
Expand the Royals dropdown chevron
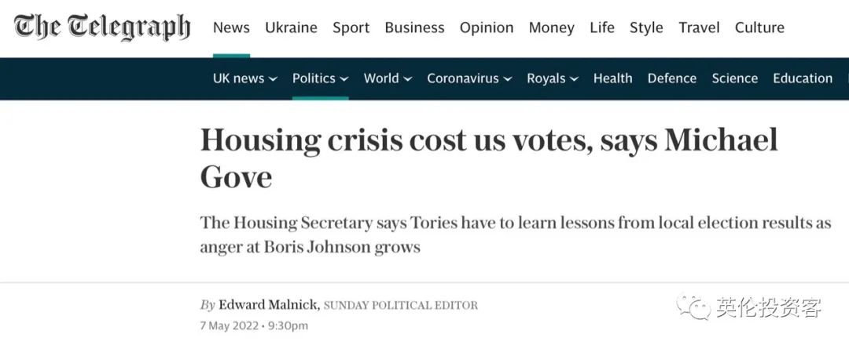click(x=574, y=79)
